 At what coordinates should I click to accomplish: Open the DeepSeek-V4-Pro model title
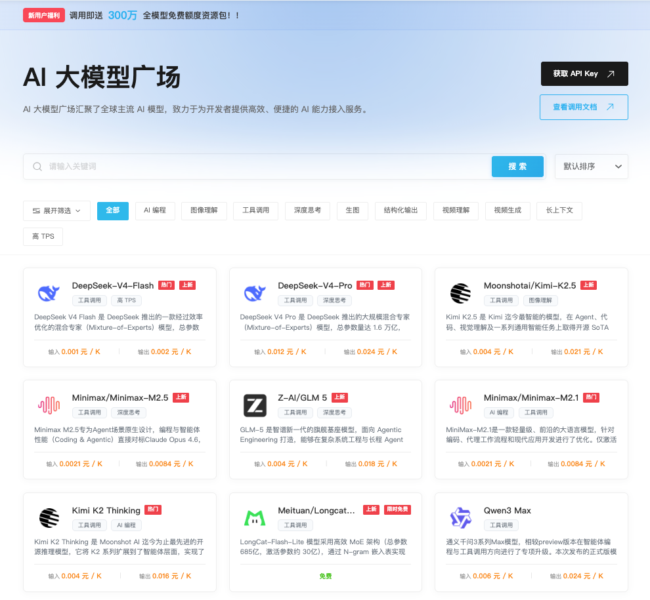tap(315, 285)
